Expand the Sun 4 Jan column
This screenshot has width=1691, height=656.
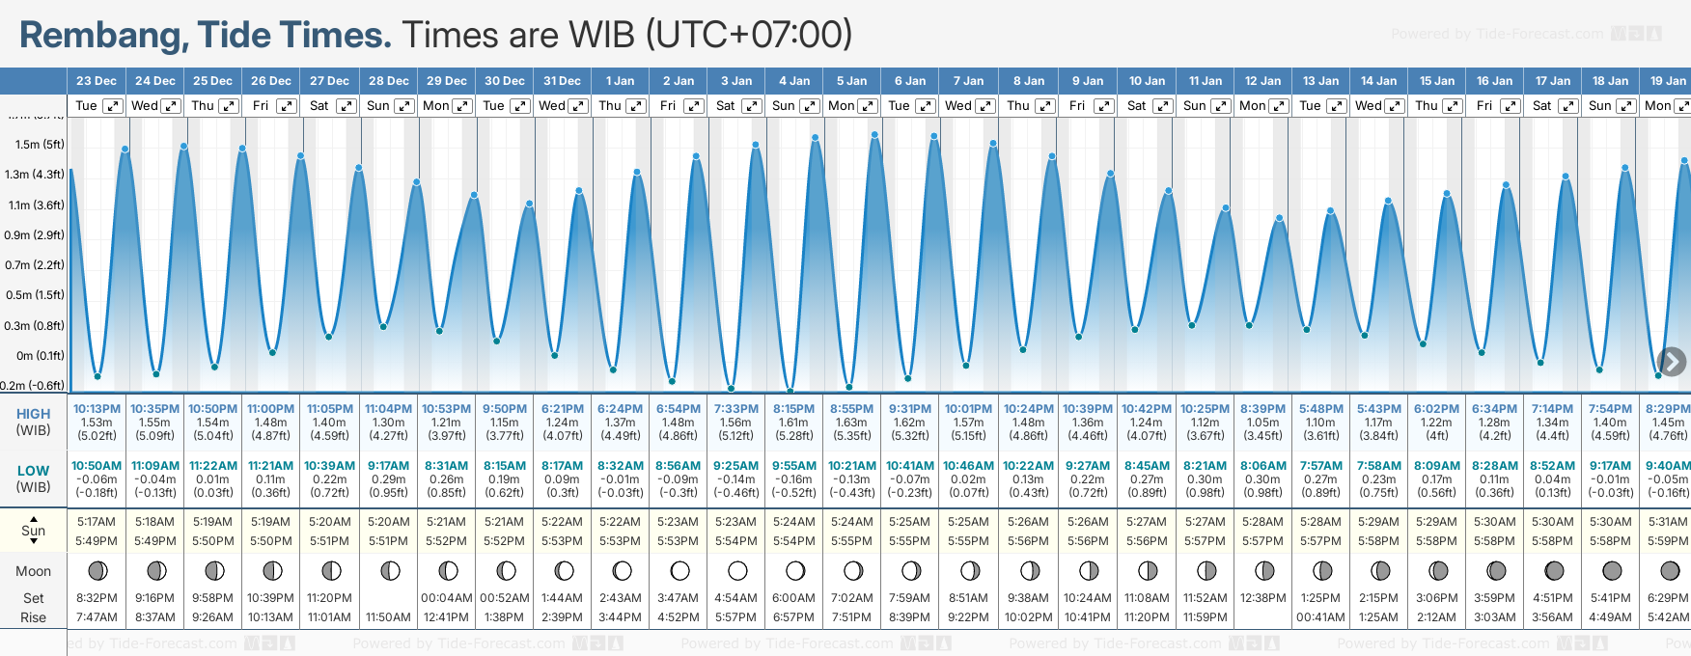[810, 106]
